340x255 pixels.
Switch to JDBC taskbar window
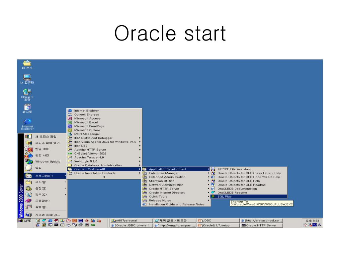point(218,220)
